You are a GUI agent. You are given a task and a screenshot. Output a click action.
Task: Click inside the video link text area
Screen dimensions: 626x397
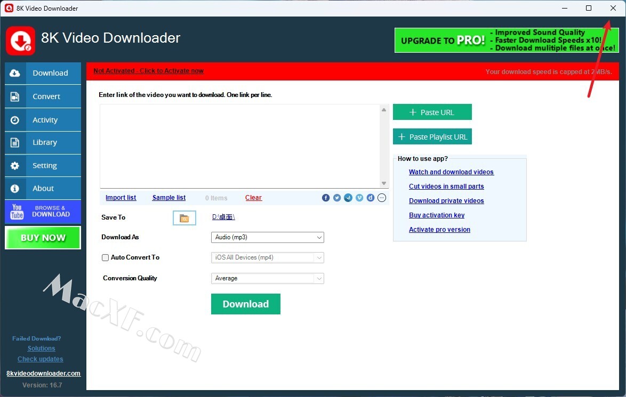pyautogui.click(x=240, y=146)
